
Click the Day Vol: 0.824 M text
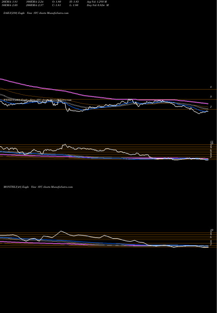(x=98, y=5)
